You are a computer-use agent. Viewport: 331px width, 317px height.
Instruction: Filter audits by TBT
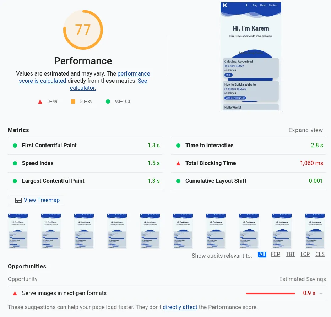[290, 254]
